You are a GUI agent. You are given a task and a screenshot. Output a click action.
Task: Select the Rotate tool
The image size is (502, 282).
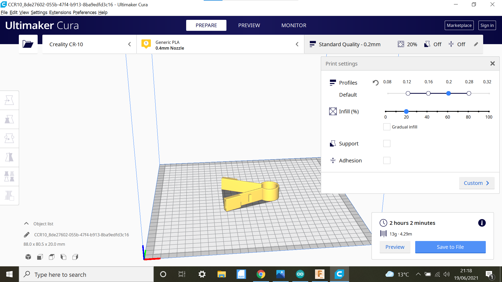click(x=9, y=138)
